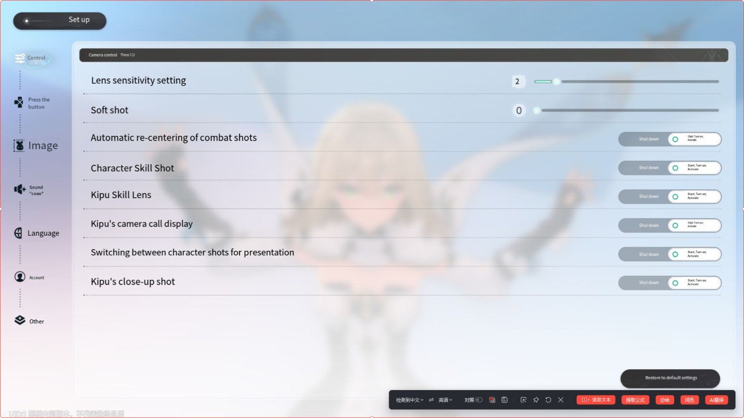Screen dimensions: 744x418
Task: Click the Soft shot label
Action: tap(109, 110)
